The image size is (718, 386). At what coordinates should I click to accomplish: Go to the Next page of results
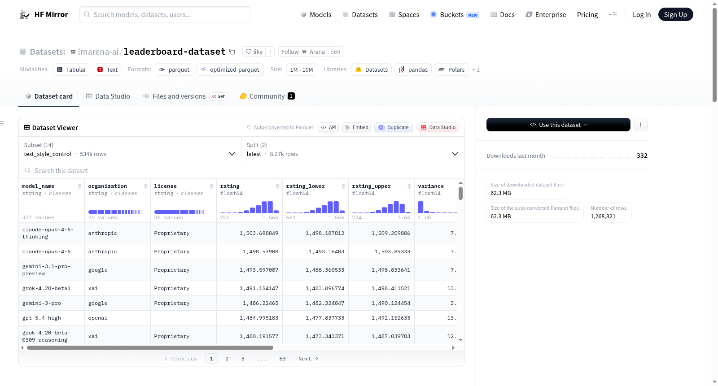coord(308,359)
